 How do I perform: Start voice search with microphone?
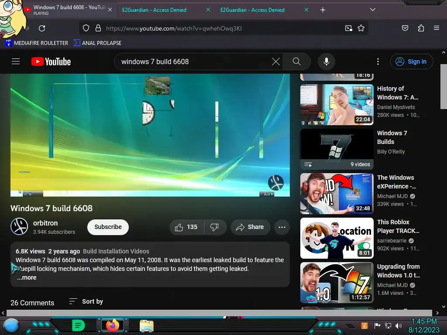tap(327, 62)
